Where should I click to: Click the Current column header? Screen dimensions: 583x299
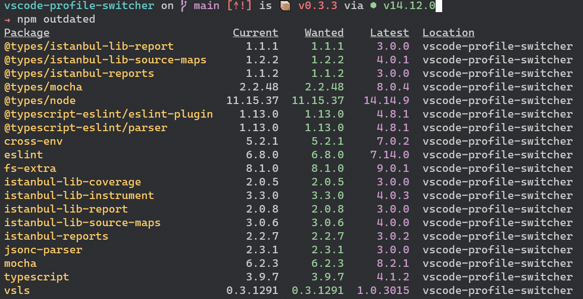[x=256, y=33]
